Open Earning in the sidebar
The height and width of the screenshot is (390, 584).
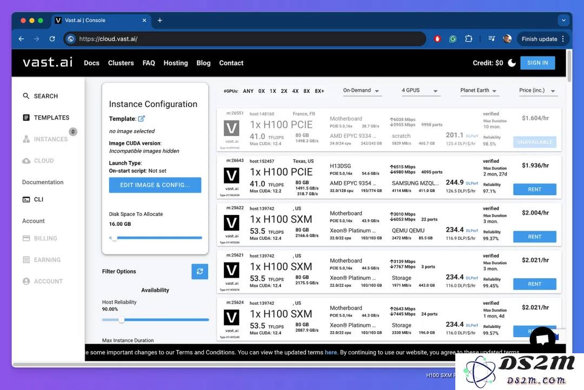point(41,260)
